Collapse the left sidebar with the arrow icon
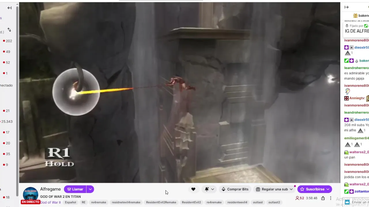Viewport: 369px width, 207px height. pyautogui.click(x=10, y=8)
